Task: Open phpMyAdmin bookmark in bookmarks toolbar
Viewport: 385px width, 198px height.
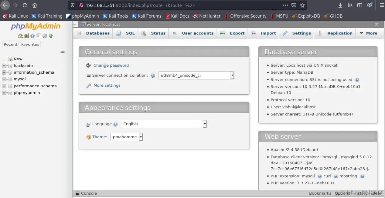Action: pyautogui.click(x=83, y=16)
